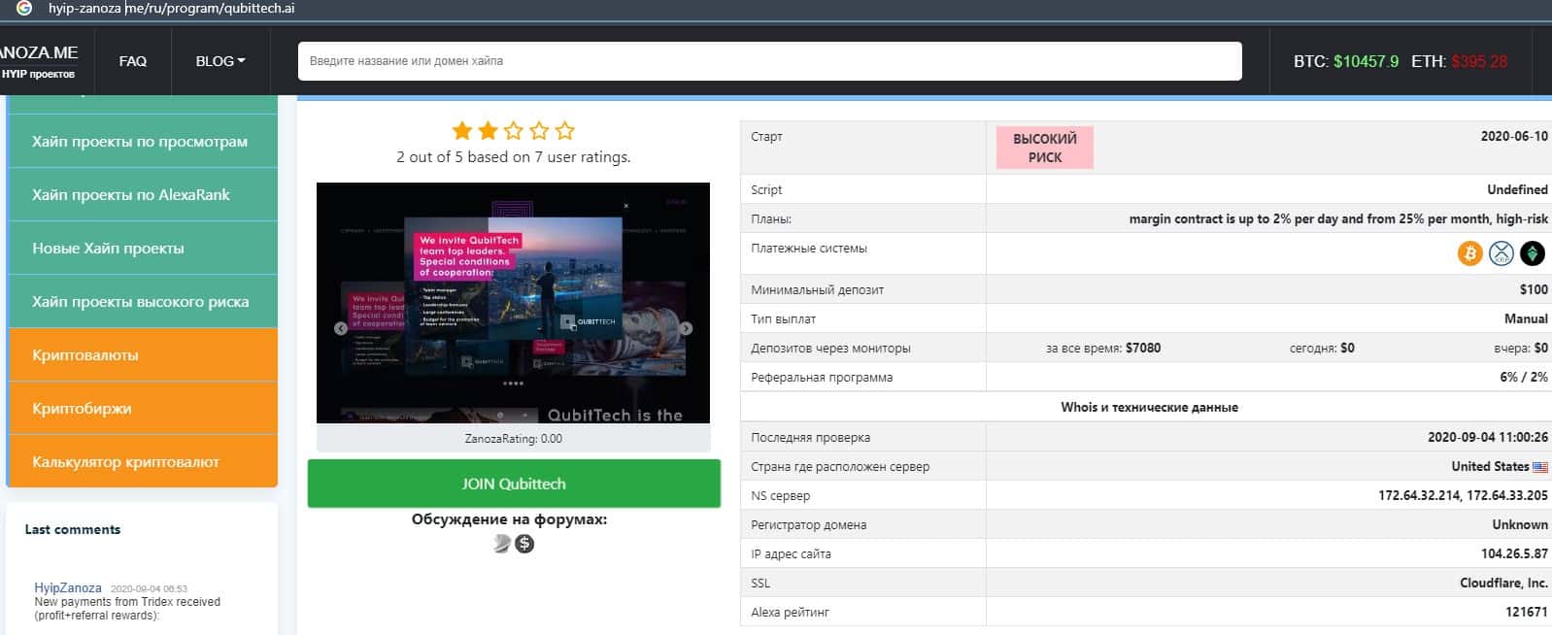Open the gray forum discussion icon

pos(501,544)
